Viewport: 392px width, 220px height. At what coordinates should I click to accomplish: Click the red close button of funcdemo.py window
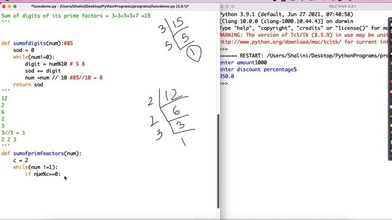pyautogui.click(x=4, y=7)
